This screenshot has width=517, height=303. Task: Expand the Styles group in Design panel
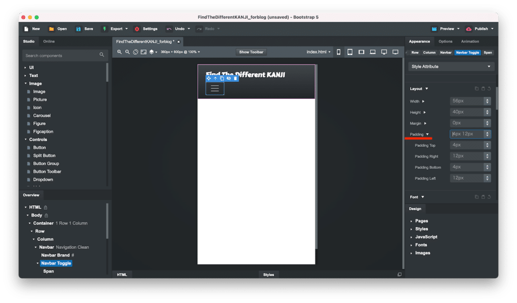(421, 229)
